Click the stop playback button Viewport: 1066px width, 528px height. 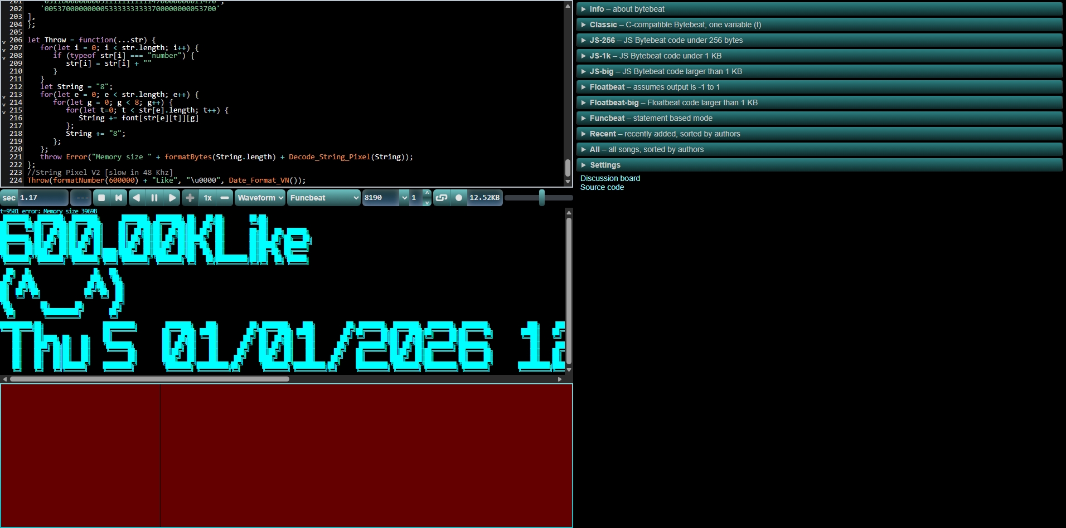(101, 198)
